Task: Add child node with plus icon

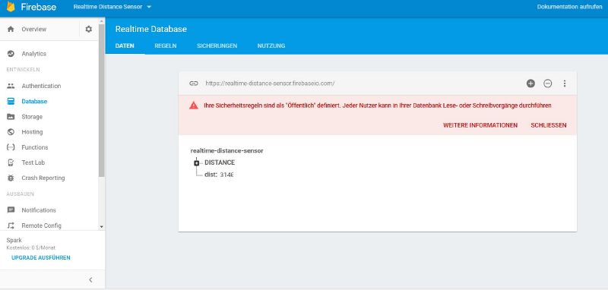Action: (530, 84)
